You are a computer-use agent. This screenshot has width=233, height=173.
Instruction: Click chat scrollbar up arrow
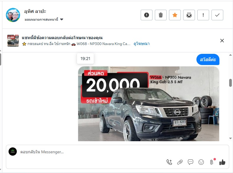(230, 55)
